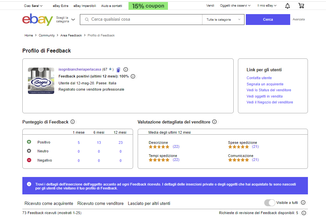Click the Media degli ultimi 12 mesi label
The image size is (326, 220).
click(170, 132)
